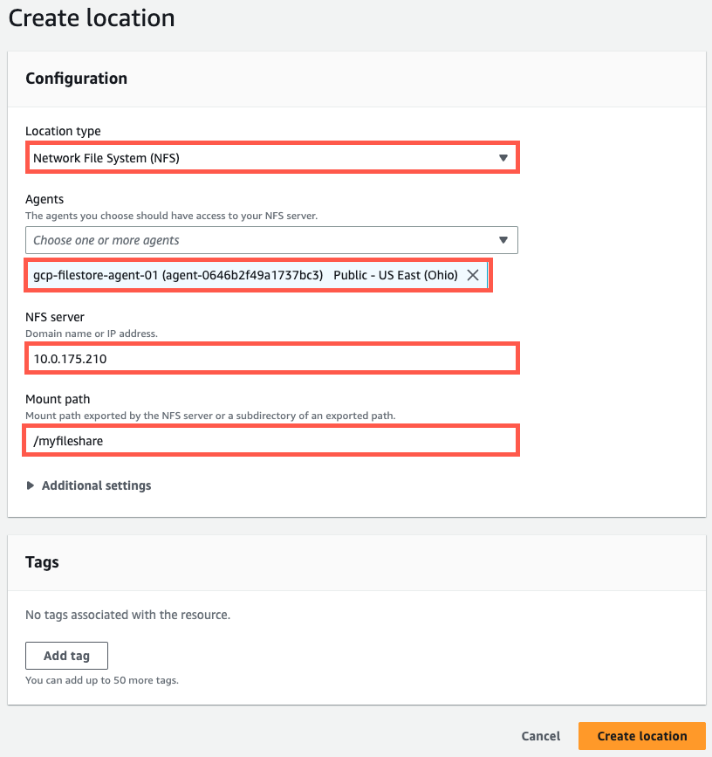Click the Location type field label

[61, 131]
